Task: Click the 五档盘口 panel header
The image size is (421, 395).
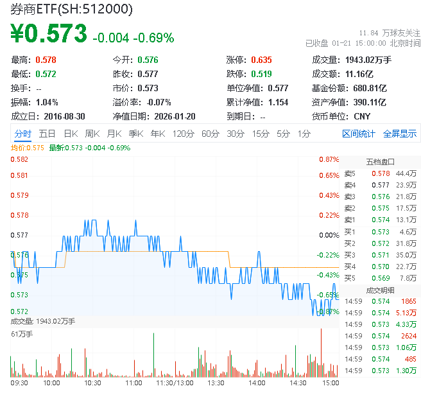Action: [x=380, y=161]
